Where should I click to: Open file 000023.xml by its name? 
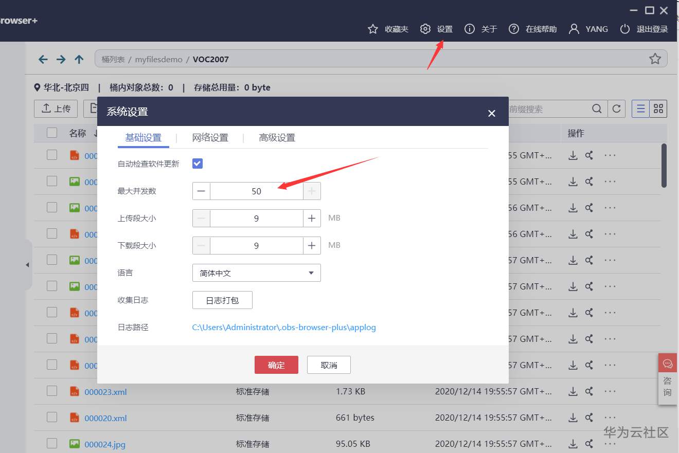pyautogui.click(x=105, y=392)
